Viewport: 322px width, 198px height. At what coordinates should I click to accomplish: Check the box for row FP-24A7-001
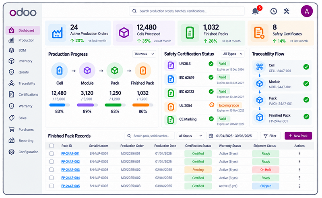point(52,154)
